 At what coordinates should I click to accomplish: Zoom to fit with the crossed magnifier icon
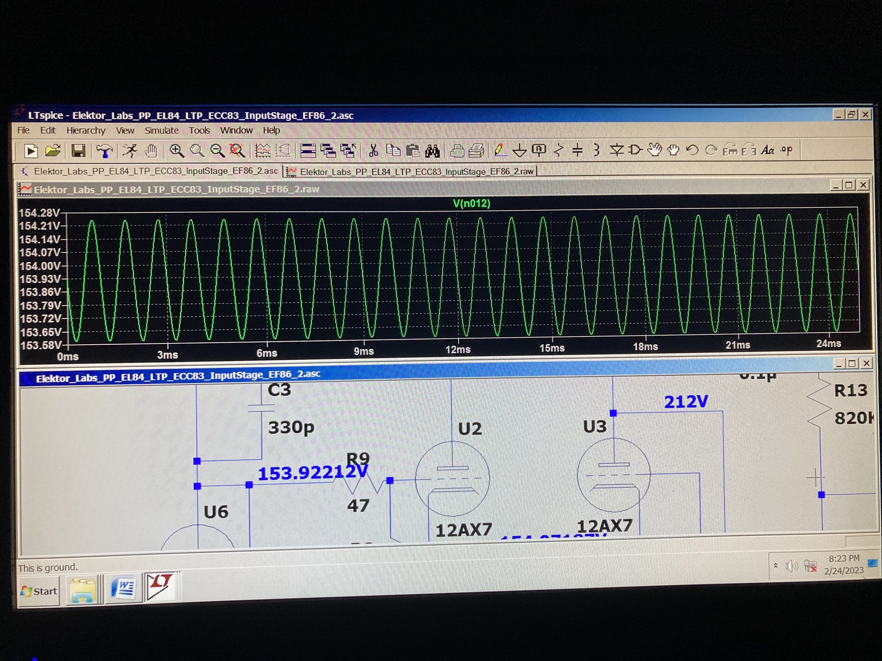[237, 151]
